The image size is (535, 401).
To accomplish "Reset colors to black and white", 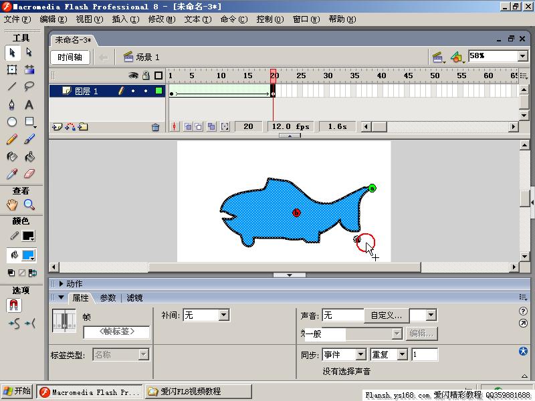I will 11,273.
